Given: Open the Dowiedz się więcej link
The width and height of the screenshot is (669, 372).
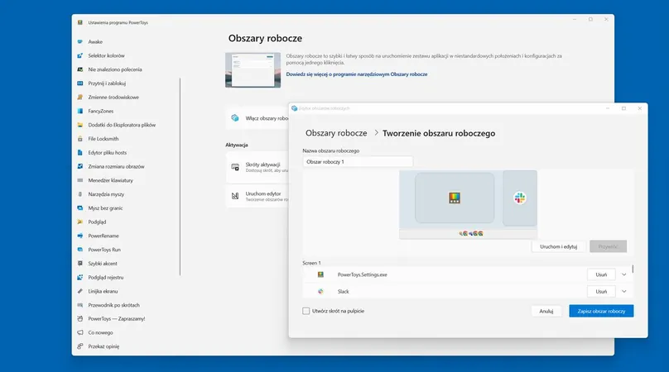Looking at the screenshot, I should click(356, 74).
